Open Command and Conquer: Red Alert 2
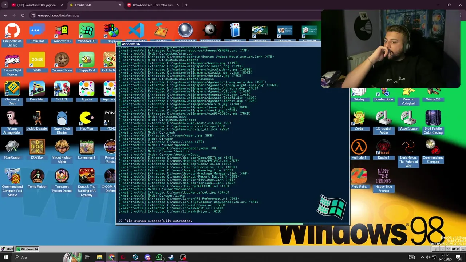 point(12,183)
